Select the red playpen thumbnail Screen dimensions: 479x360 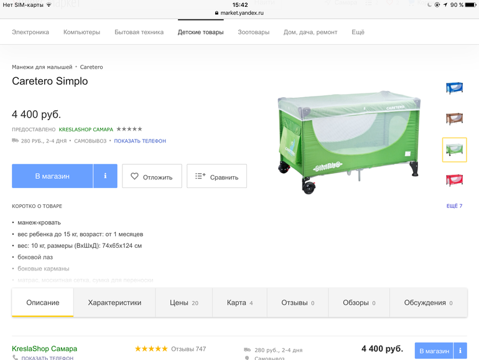(x=454, y=180)
